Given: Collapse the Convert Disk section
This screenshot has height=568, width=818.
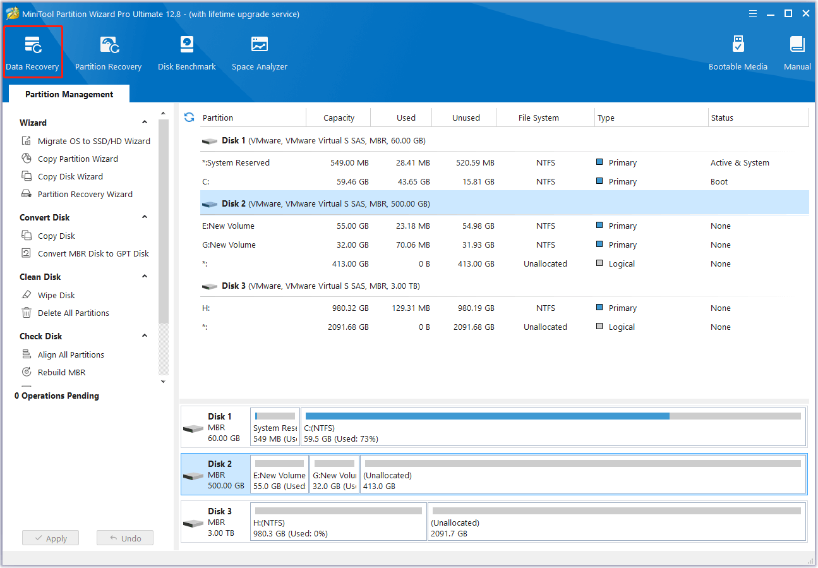Looking at the screenshot, I should click(145, 217).
